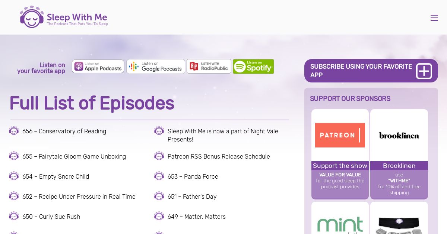This screenshot has width=447, height=234.
Task: Expand Subscribe Using Your Favorite App
Action: [x=371, y=71]
